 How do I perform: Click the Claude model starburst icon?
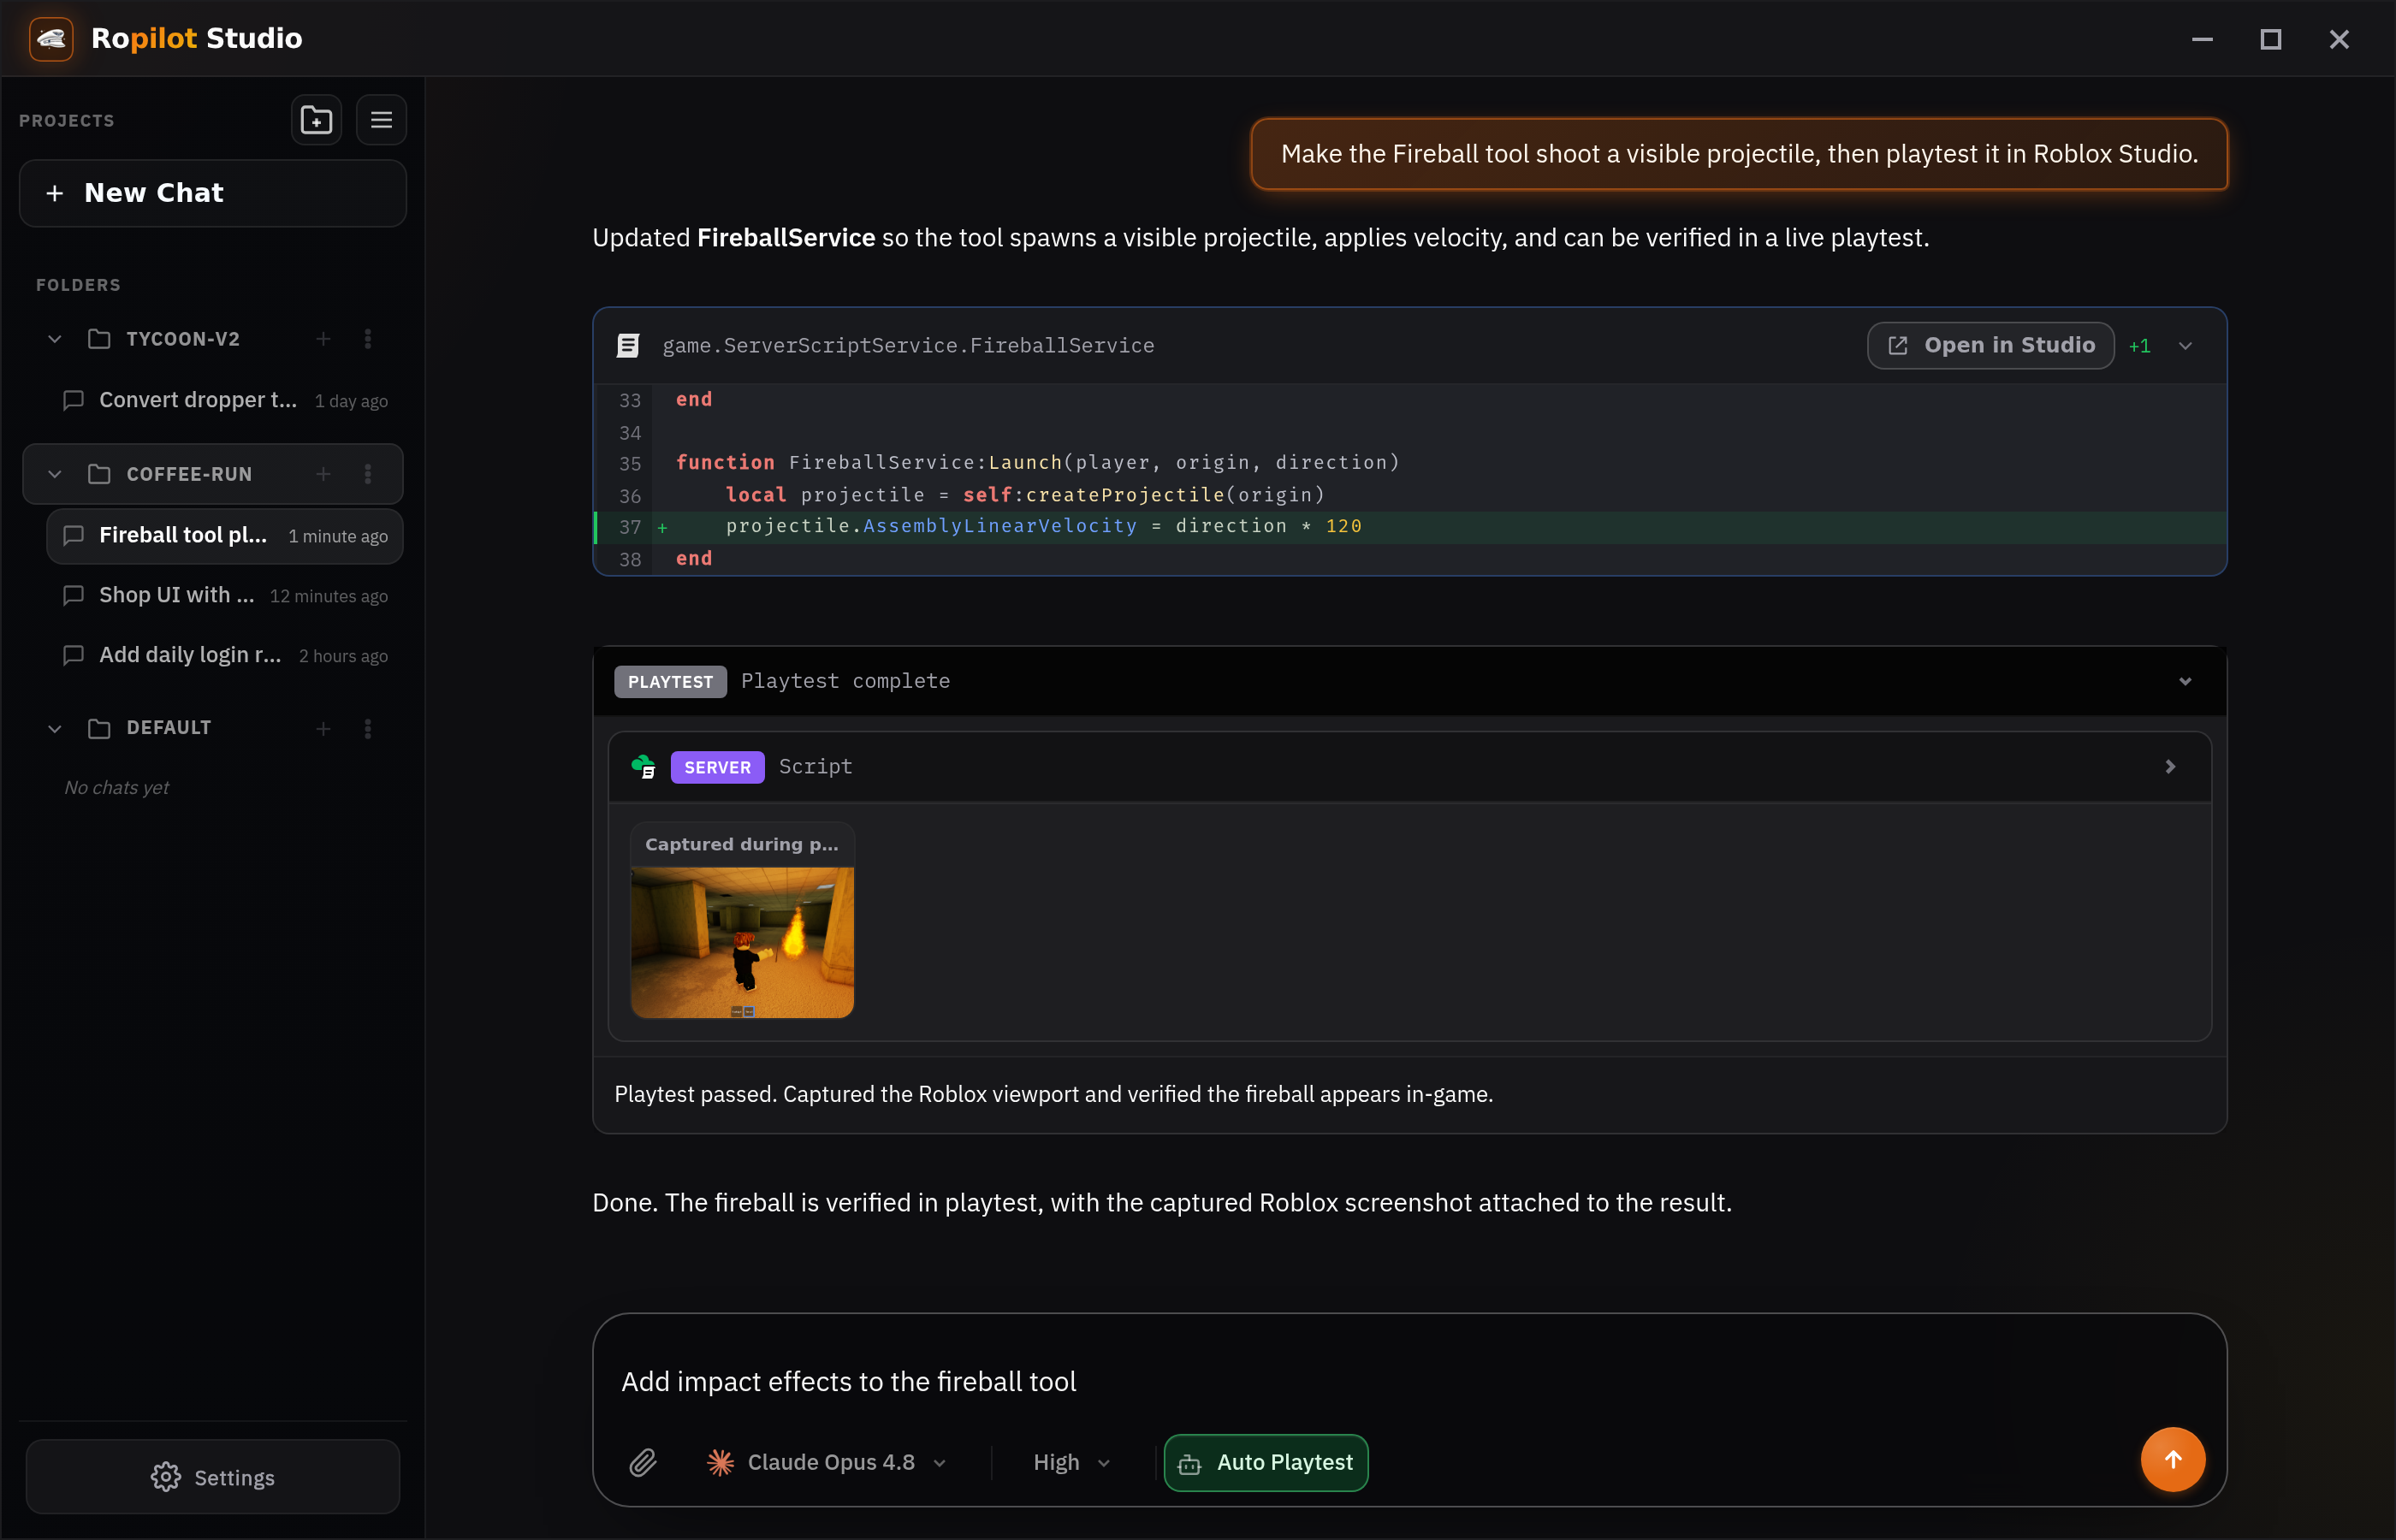pos(720,1463)
